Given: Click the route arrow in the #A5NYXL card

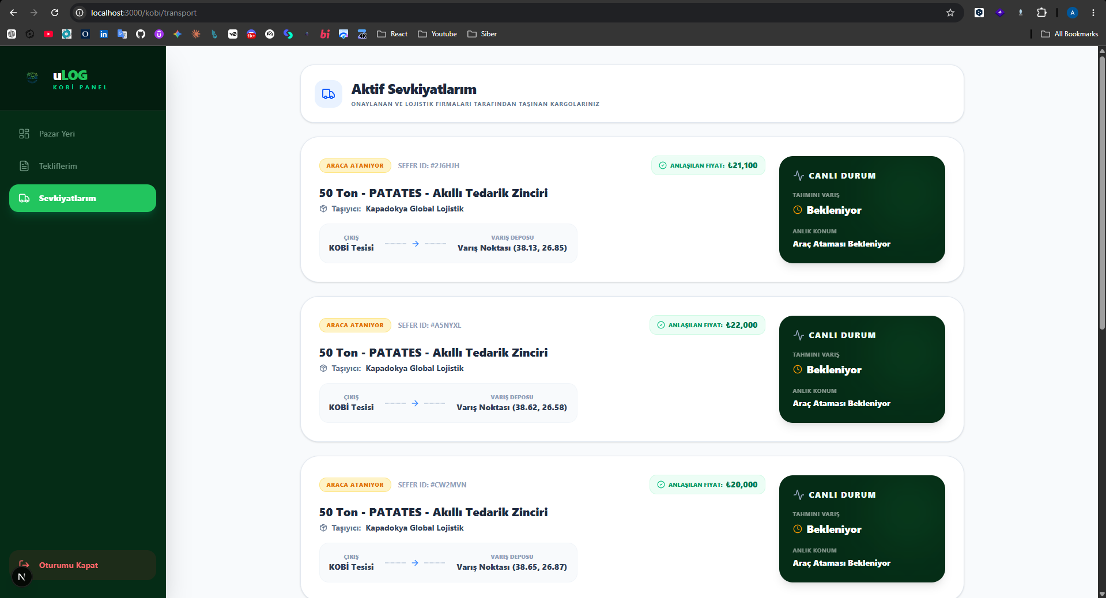Looking at the screenshot, I should pos(415,403).
